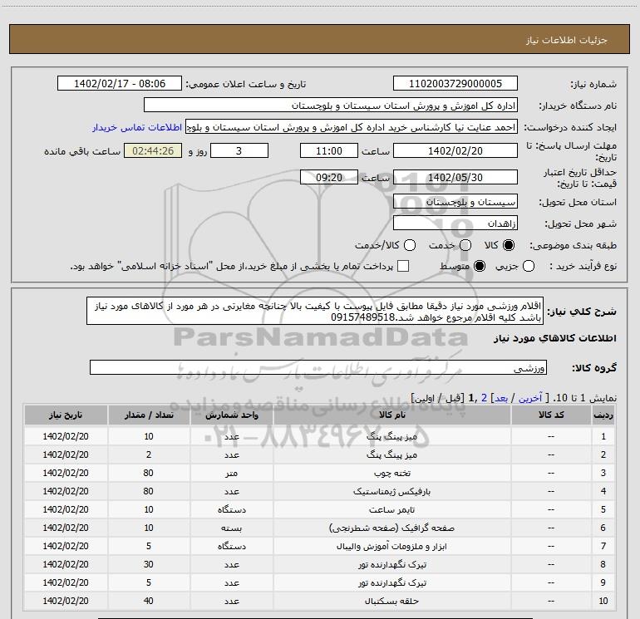This screenshot has height=619, width=640.
Task: Select the تایمر ساعت item cell
Action: pos(391,509)
